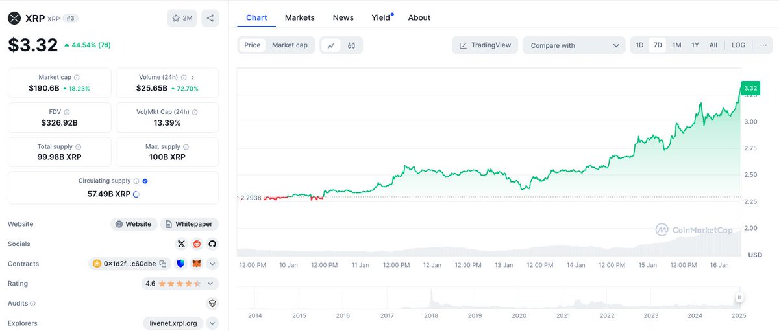Open the Whitepaper link
The width and height of the screenshot is (779, 331).
(190, 224)
